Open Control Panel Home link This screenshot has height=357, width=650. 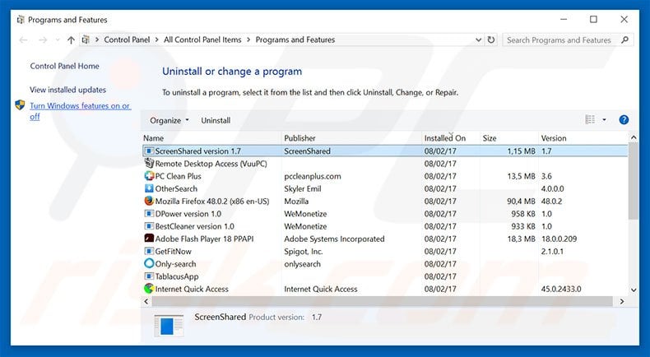(64, 66)
